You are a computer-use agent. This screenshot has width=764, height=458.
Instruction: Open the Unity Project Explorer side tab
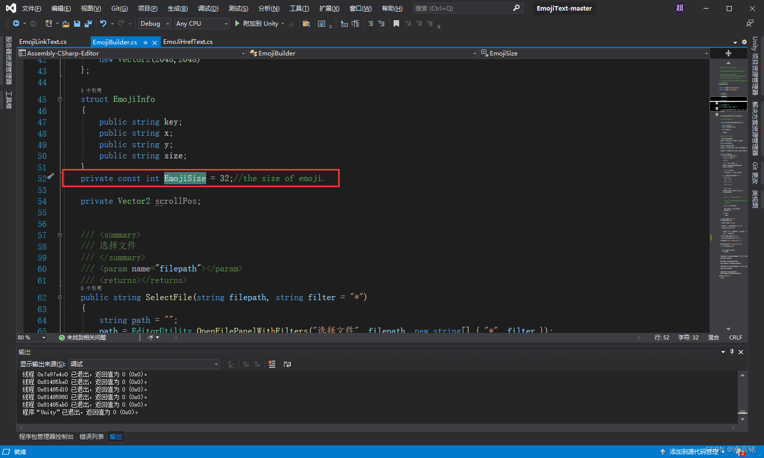point(755,66)
